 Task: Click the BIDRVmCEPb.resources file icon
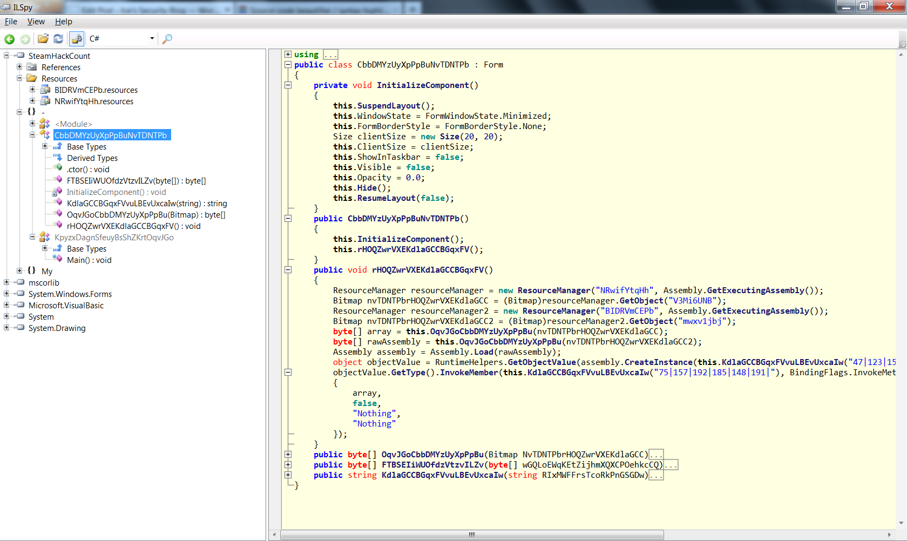click(x=45, y=90)
